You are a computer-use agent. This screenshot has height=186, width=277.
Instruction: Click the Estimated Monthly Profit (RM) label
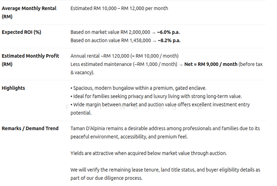coord(30,60)
